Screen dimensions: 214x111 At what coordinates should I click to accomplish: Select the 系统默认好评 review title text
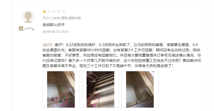[53, 25]
